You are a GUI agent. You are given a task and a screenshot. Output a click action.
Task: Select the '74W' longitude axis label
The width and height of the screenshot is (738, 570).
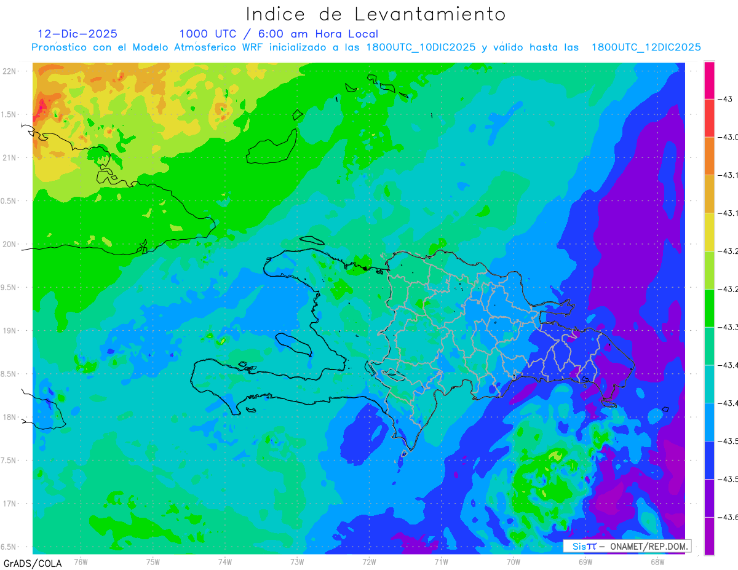(225, 562)
